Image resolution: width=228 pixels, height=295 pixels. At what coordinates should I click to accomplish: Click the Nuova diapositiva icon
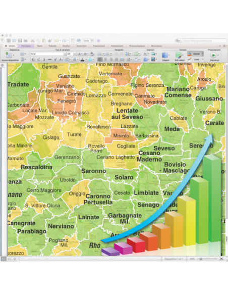point(9,55)
